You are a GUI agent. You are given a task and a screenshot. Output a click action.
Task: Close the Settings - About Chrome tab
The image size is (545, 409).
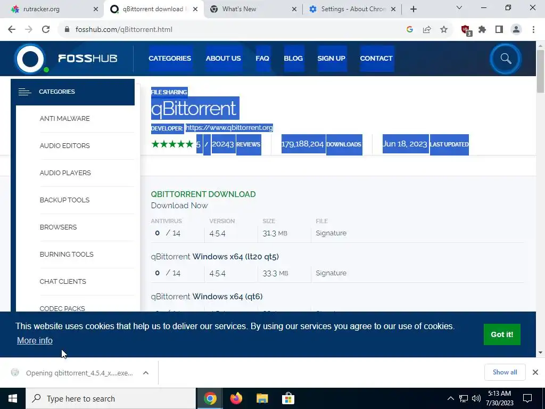pos(393,9)
